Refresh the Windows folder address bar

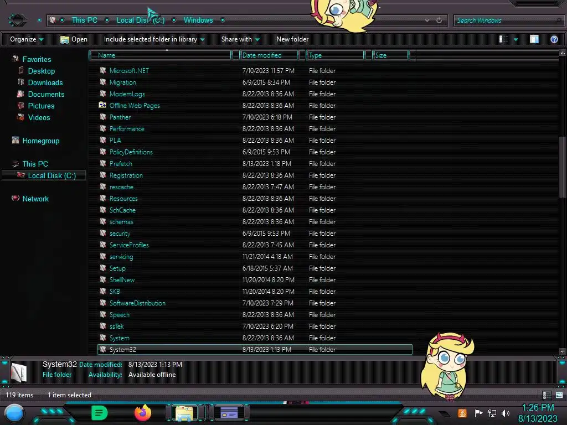[x=439, y=20]
